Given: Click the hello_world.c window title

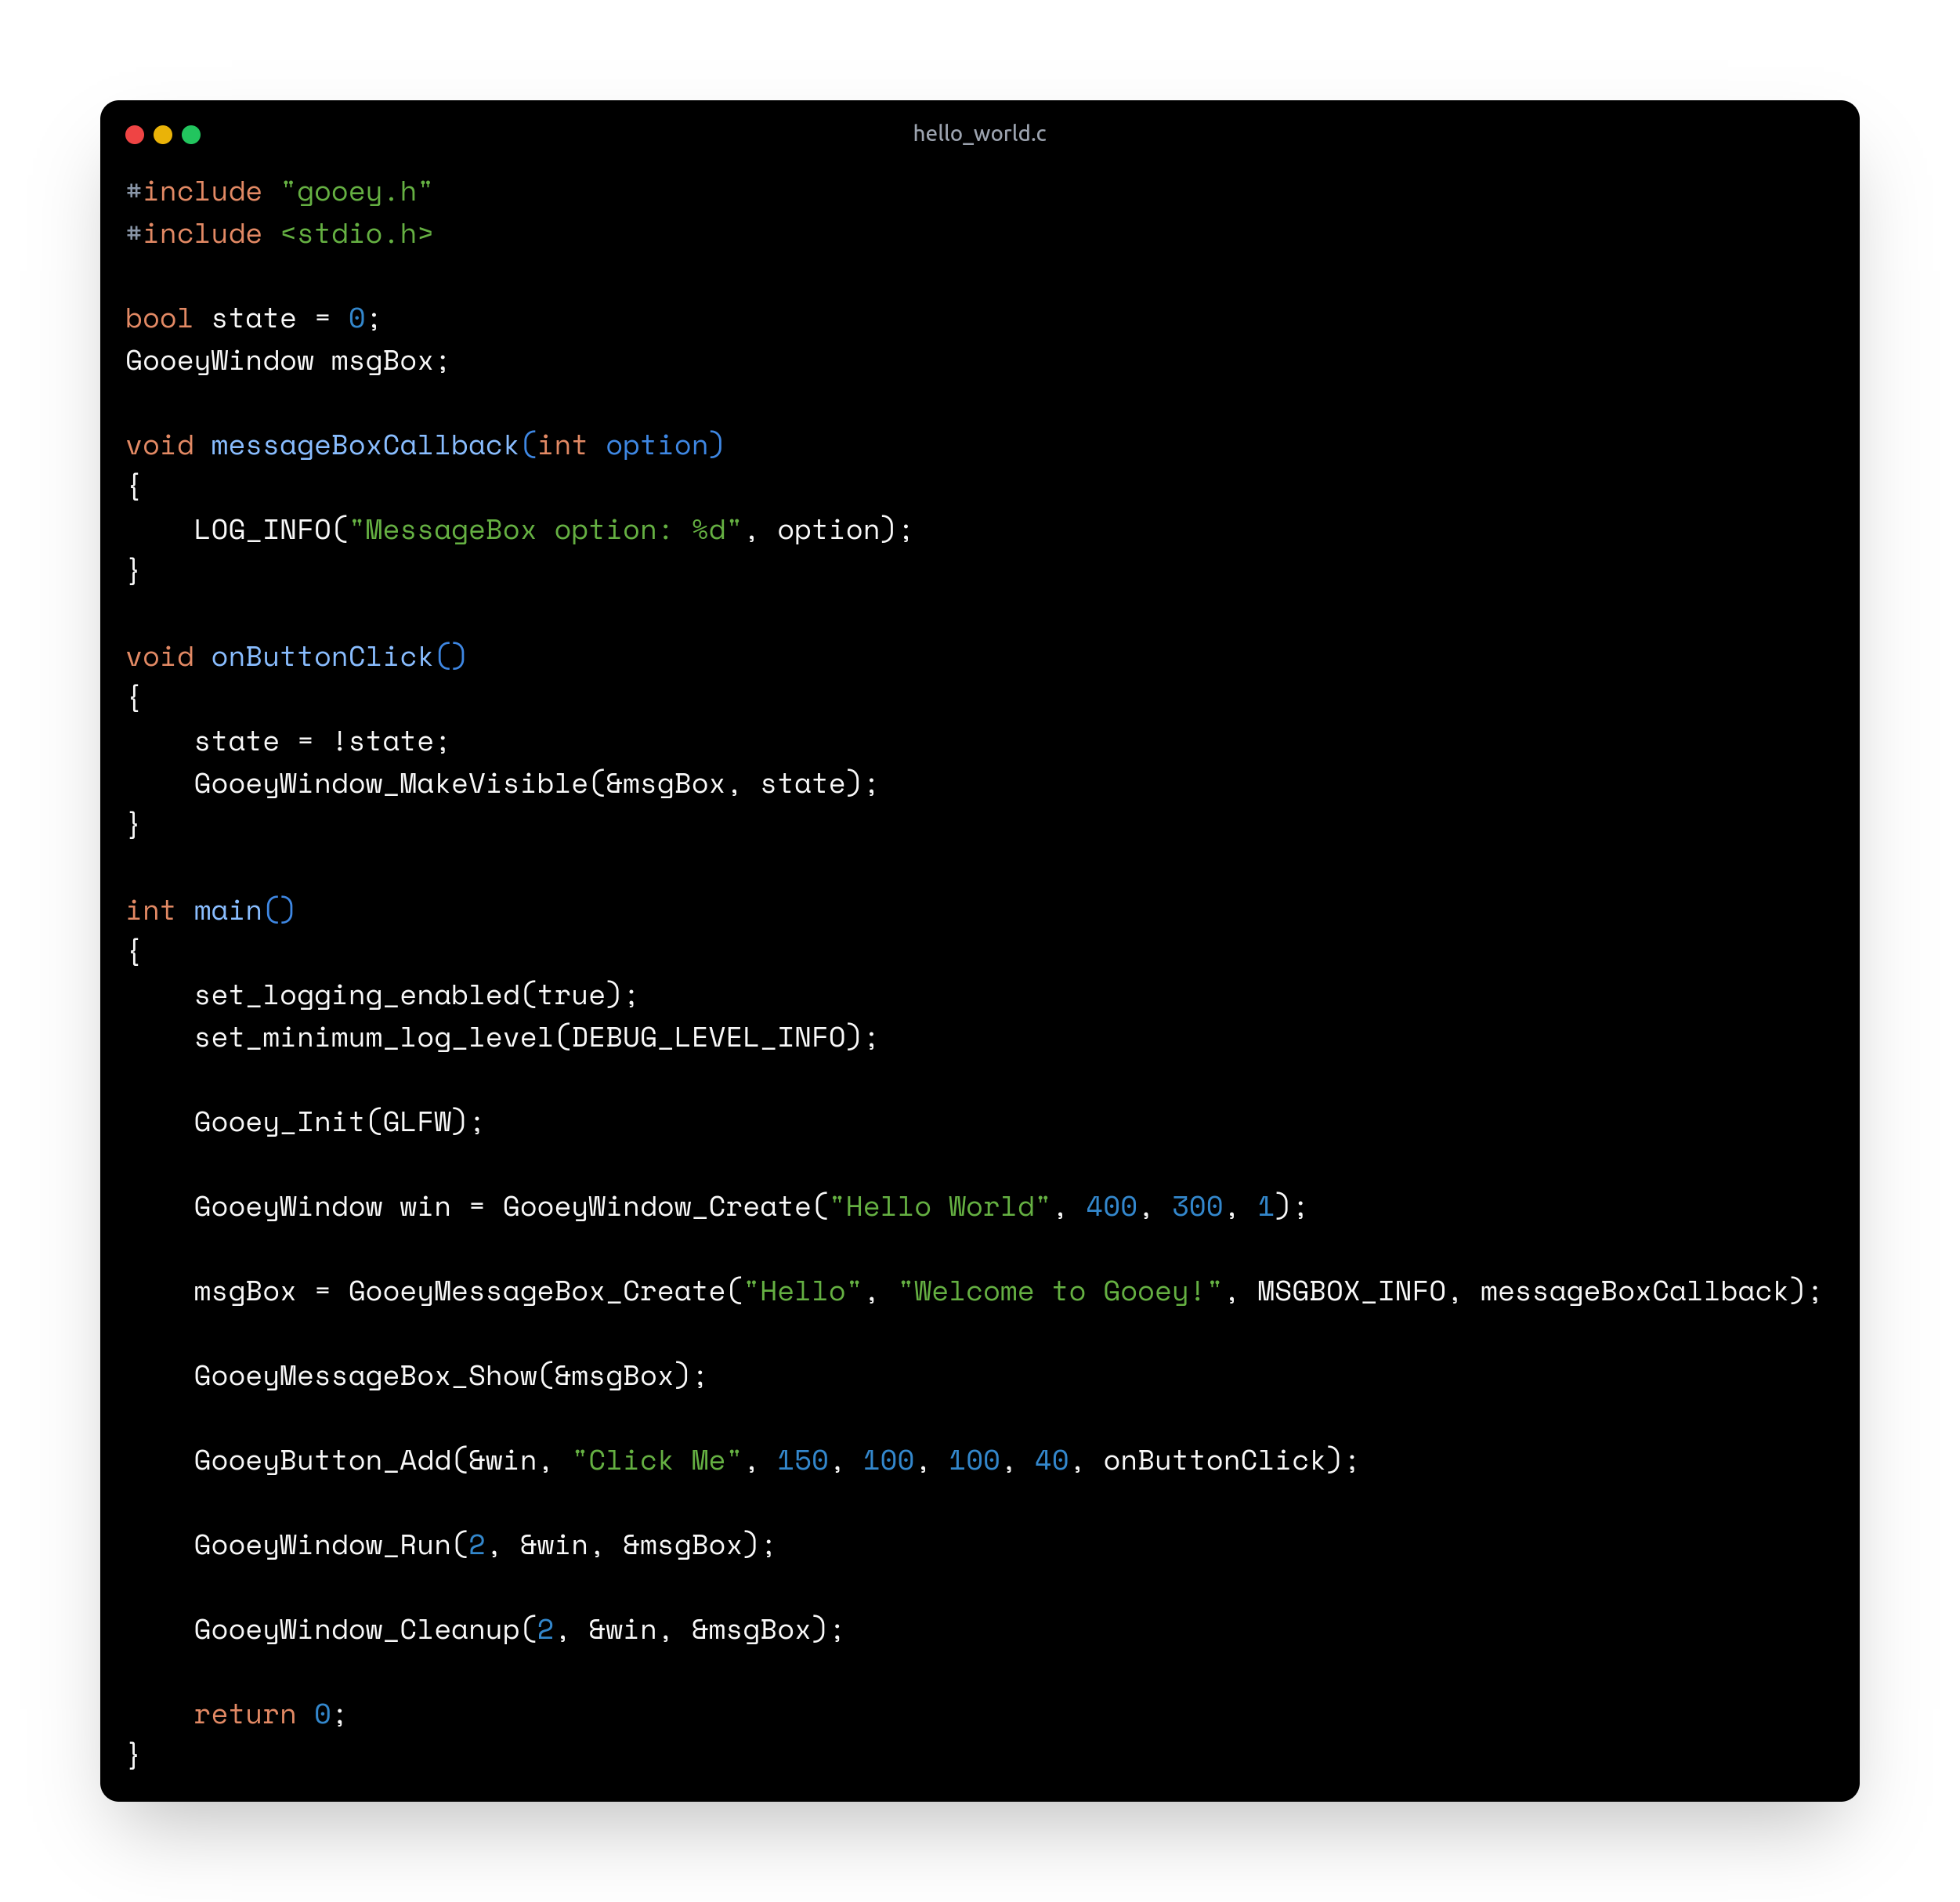Looking at the screenshot, I should tap(979, 133).
